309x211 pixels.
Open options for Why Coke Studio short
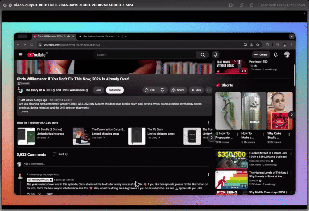(x=289, y=135)
